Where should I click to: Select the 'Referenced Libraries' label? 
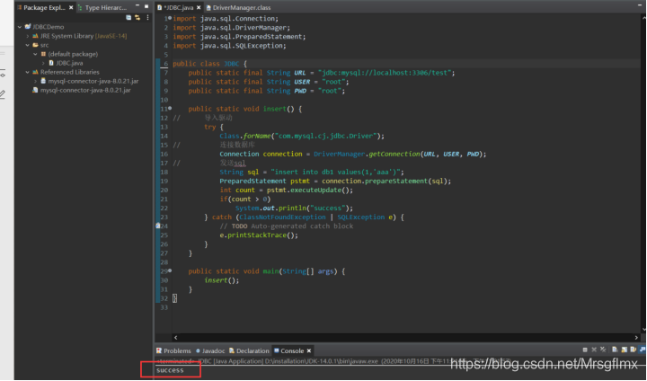(x=70, y=72)
